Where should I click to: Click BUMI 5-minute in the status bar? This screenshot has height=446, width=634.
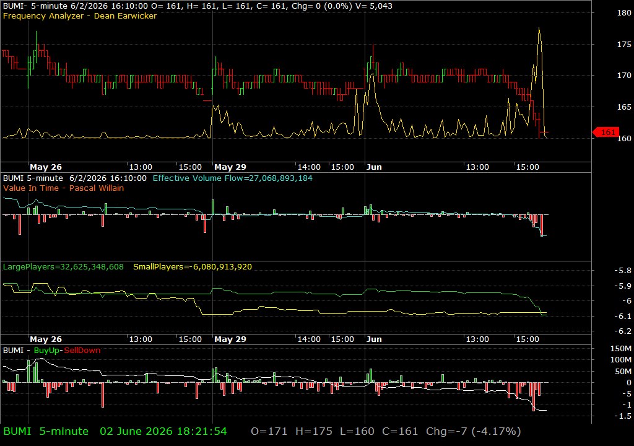click(46, 431)
